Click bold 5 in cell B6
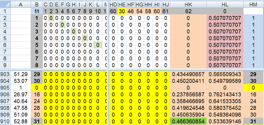 tap(37, 45)
